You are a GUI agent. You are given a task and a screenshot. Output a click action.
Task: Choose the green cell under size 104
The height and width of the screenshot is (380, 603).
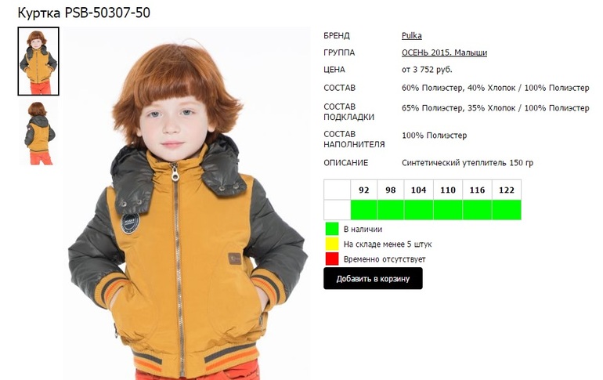coord(419,210)
